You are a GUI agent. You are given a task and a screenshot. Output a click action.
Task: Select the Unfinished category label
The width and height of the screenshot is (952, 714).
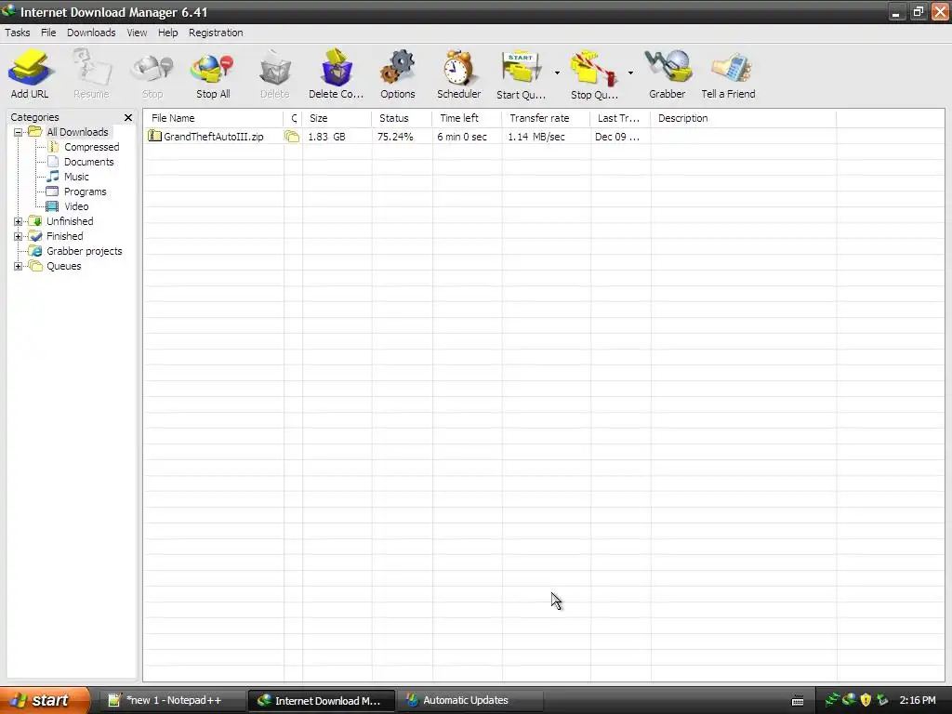70,221
